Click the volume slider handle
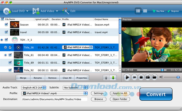Image resolution: width=182 pixels, height=111 pixels. click(x=178, y=77)
